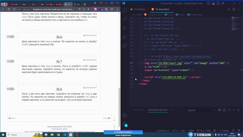
Task: Go to the previous lesson with left arrow
Action: 12,118
